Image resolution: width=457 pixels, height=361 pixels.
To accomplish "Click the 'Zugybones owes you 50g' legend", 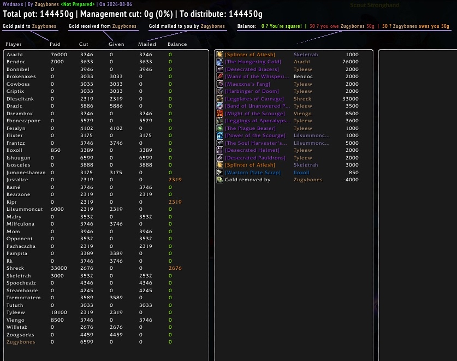I will pyautogui.click(x=416, y=26).
